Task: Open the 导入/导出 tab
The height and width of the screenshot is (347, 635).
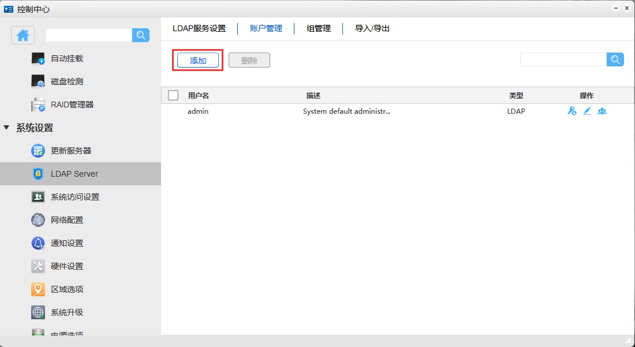Action: pos(372,28)
